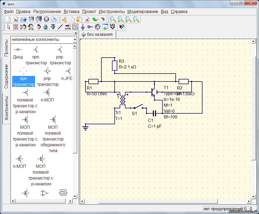Open a file with the folder icon
Viewport: 259px width, 214px height.
23,19
